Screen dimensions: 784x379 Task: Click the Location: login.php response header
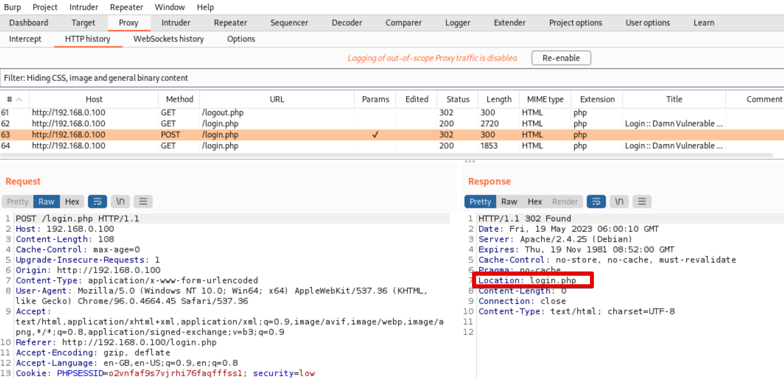(x=527, y=280)
